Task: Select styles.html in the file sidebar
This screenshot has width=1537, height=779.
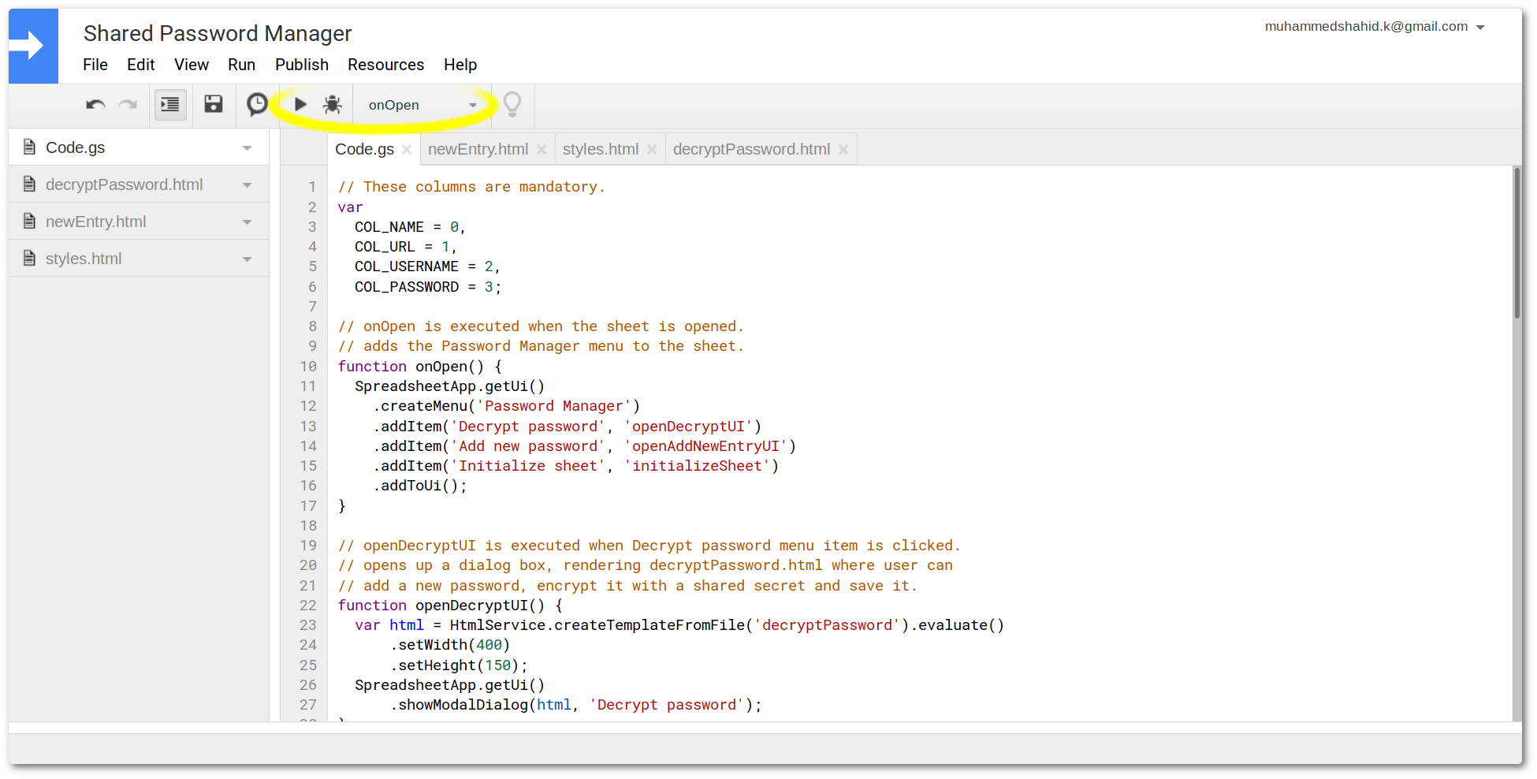Action: (x=138, y=259)
